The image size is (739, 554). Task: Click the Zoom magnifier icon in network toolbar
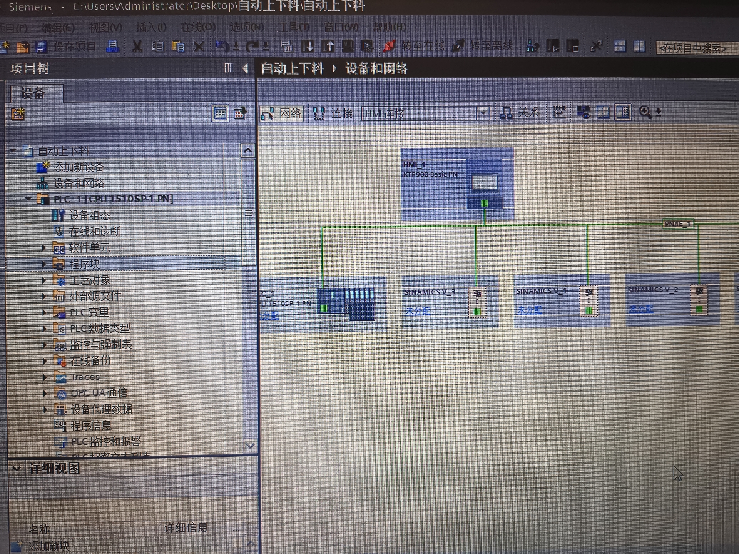coord(645,113)
